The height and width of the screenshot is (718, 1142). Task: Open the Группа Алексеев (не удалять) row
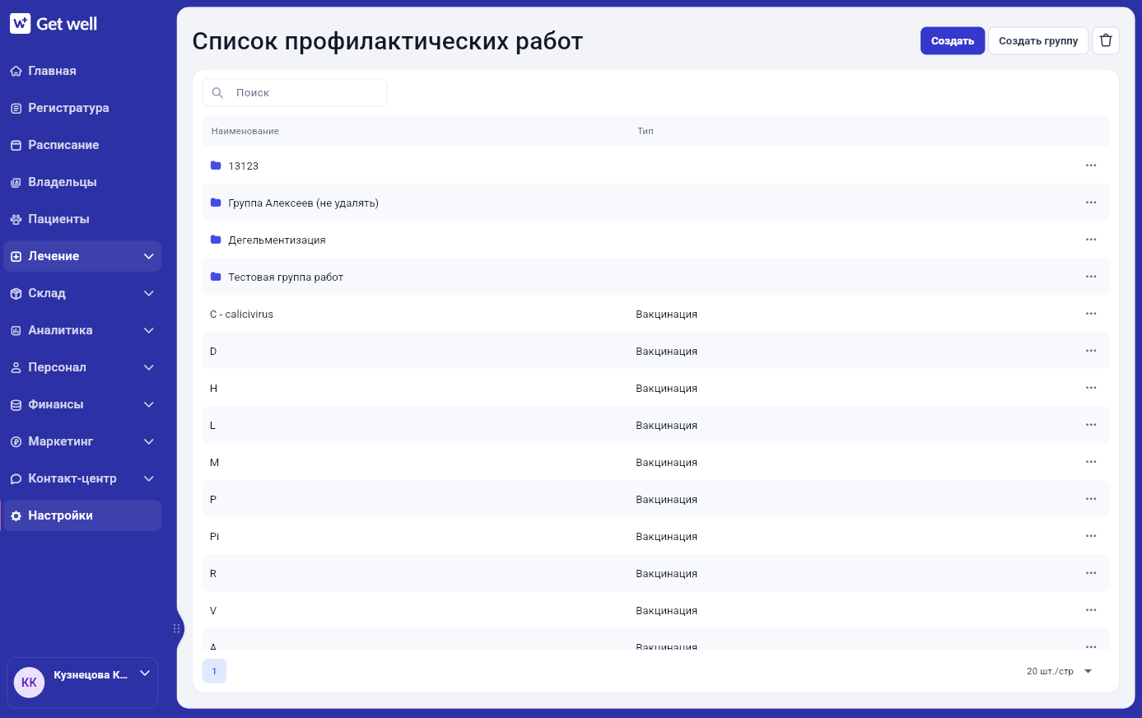pos(655,203)
